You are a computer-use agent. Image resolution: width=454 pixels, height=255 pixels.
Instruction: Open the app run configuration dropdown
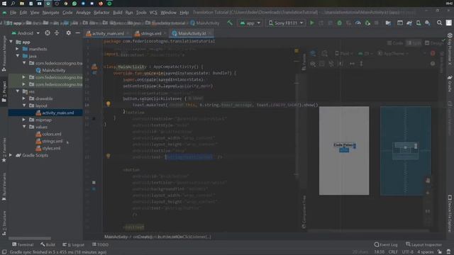coord(250,23)
